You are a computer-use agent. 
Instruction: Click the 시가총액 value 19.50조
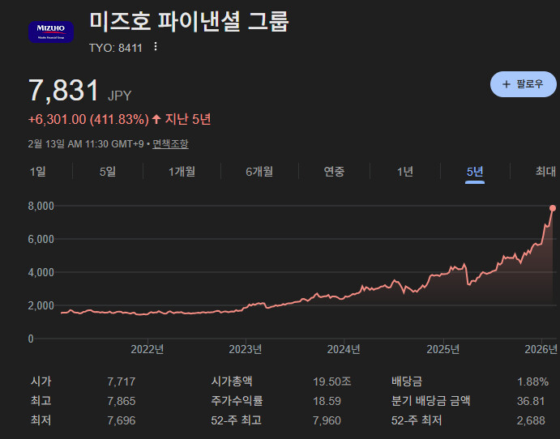(x=332, y=381)
